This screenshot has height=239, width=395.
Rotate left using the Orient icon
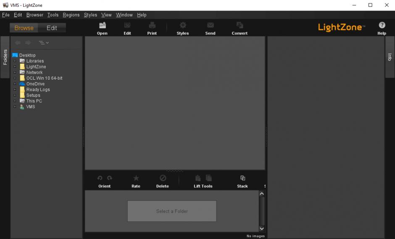100,178
